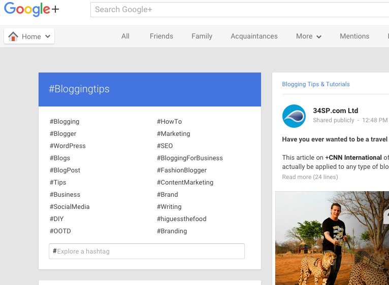This screenshot has width=389, height=285.
Task: Click the #SEO hashtag
Action: pos(165,146)
